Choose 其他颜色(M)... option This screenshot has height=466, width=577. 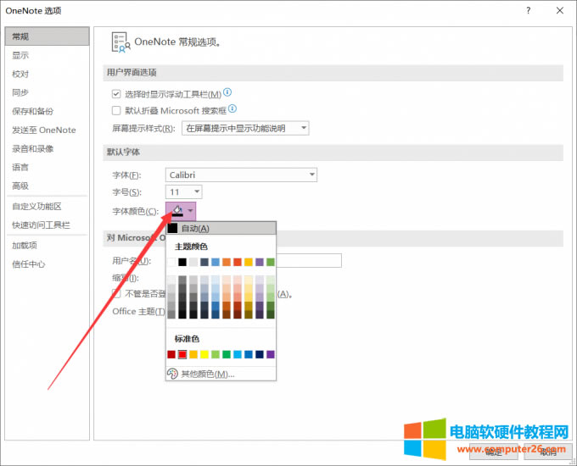click(207, 374)
